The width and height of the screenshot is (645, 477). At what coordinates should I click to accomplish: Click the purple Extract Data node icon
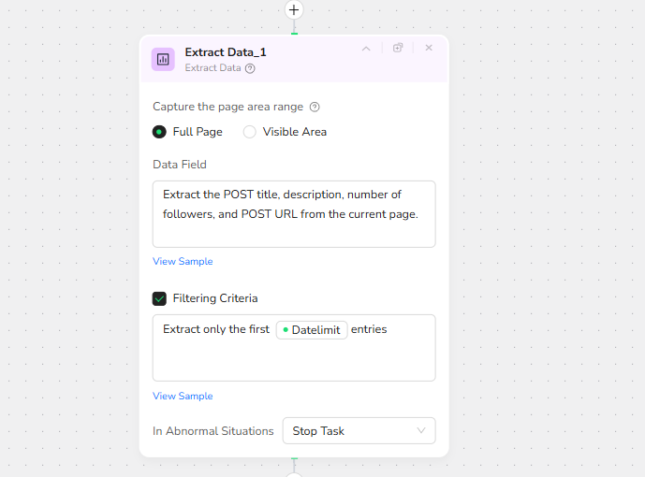pyautogui.click(x=163, y=59)
